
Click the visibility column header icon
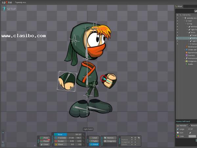tap(177, 15)
